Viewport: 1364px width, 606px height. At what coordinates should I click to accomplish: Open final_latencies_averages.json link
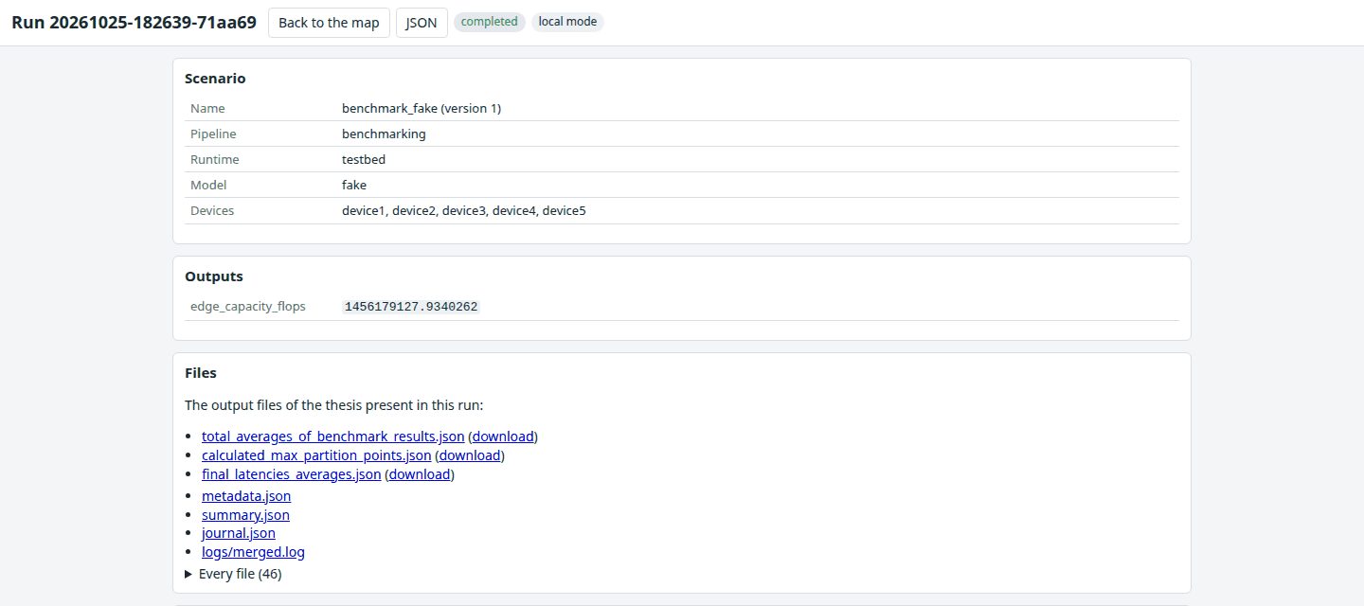(x=291, y=474)
